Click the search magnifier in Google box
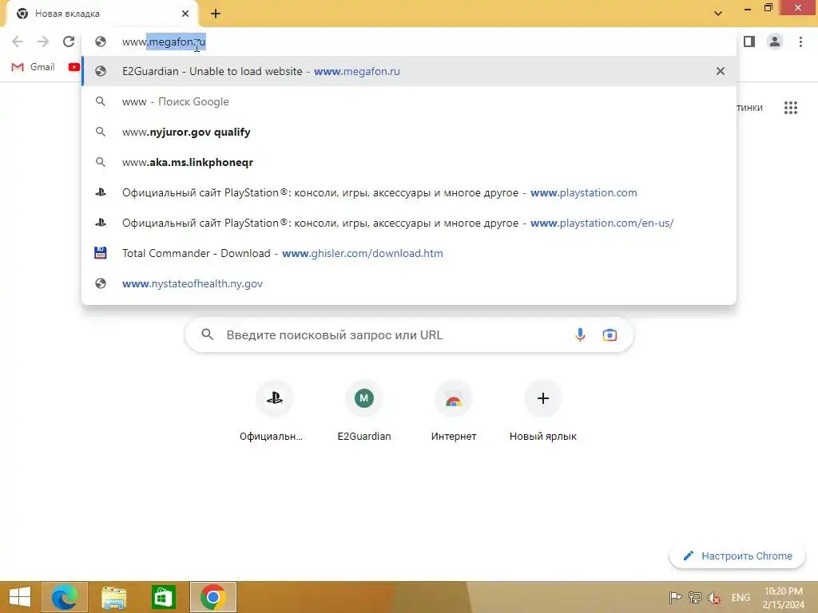 click(x=207, y=334)
